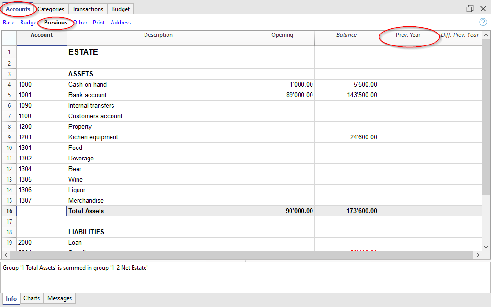Select the Budget table tab
491x307 pixels.
120,9
